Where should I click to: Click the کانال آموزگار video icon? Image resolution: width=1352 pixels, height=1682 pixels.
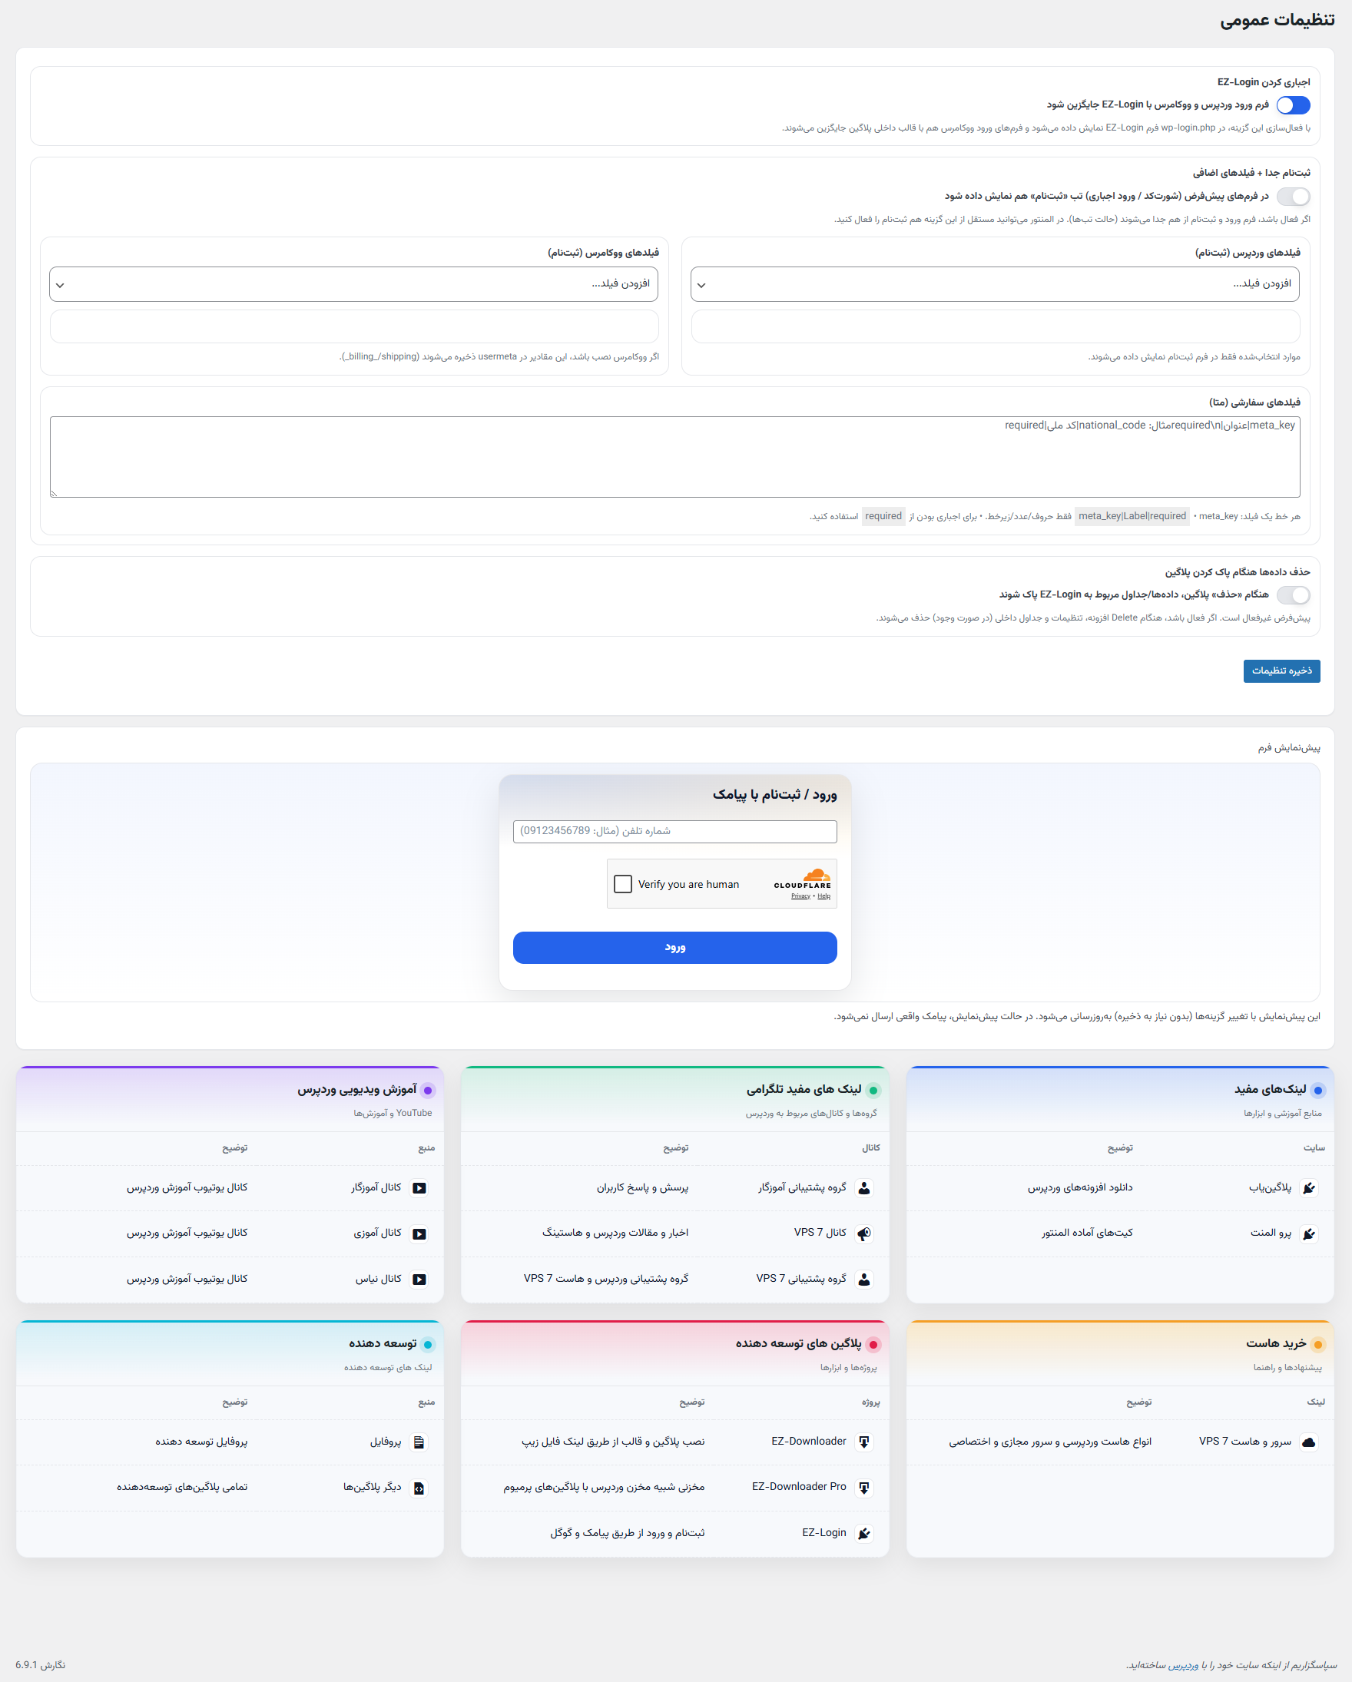[419, 1188]
